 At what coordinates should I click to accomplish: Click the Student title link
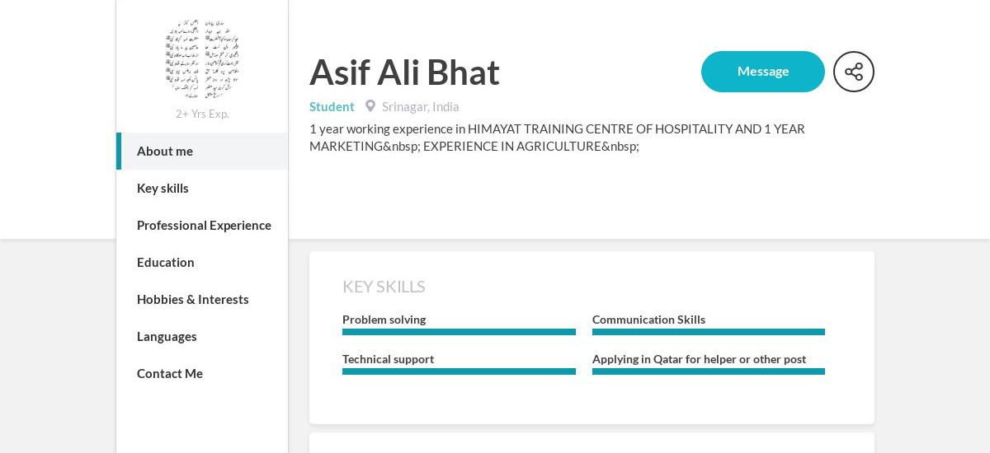(x=332, y=106)
